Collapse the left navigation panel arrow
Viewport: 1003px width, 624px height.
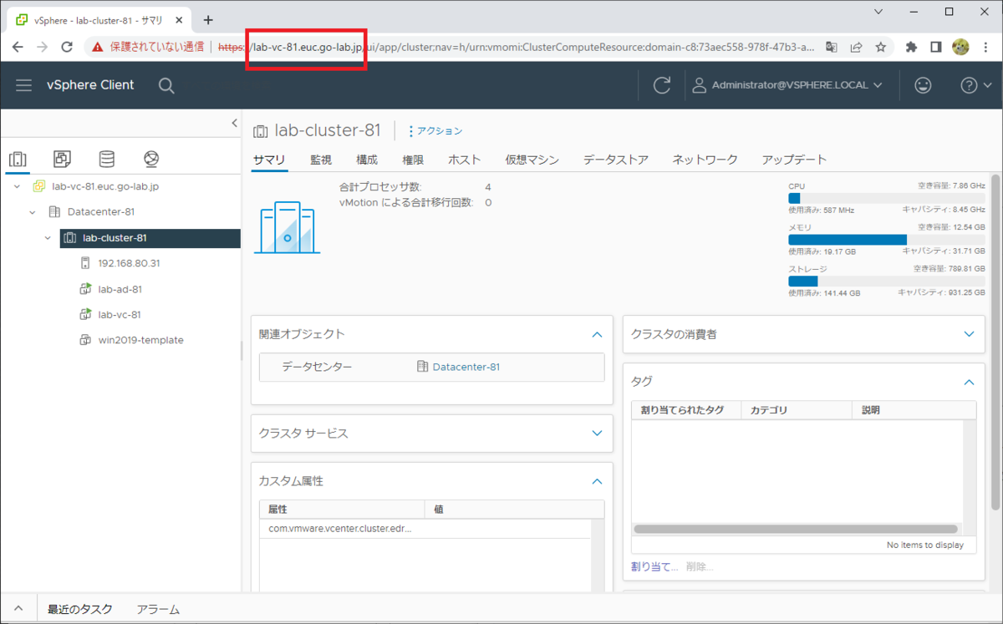tap(234, 124)
